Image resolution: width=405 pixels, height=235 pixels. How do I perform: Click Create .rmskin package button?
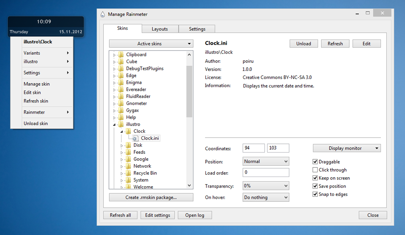(x=151, y=197)
